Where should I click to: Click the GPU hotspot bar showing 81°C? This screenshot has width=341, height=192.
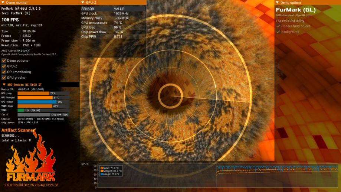coord(43,98)
